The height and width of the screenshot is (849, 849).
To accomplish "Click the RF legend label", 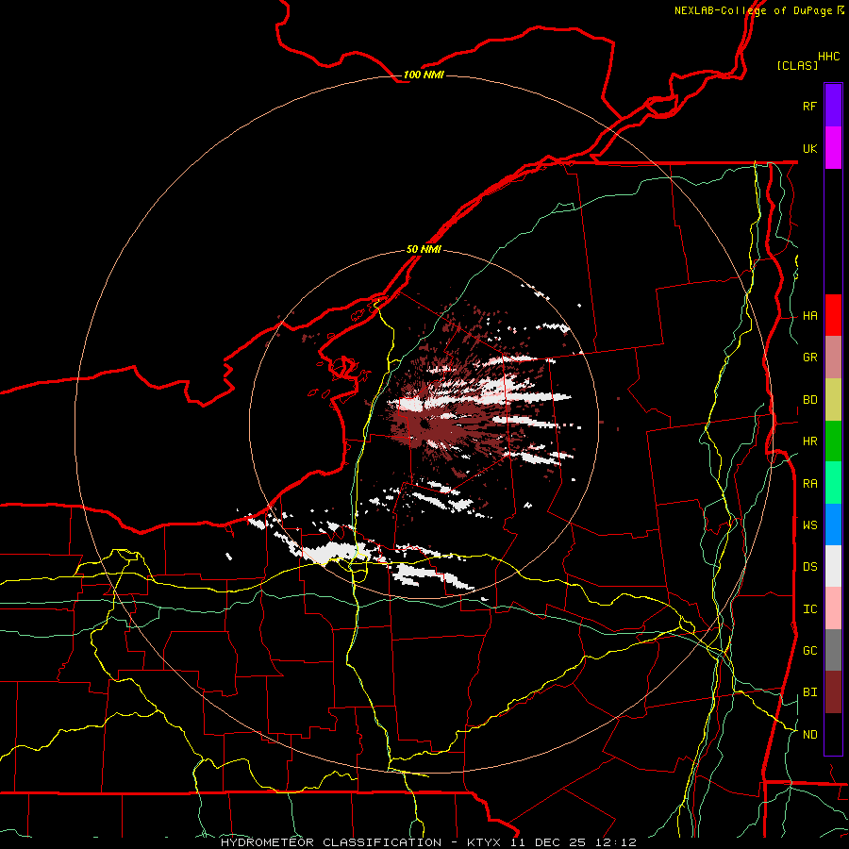I will tap(809, 106).
